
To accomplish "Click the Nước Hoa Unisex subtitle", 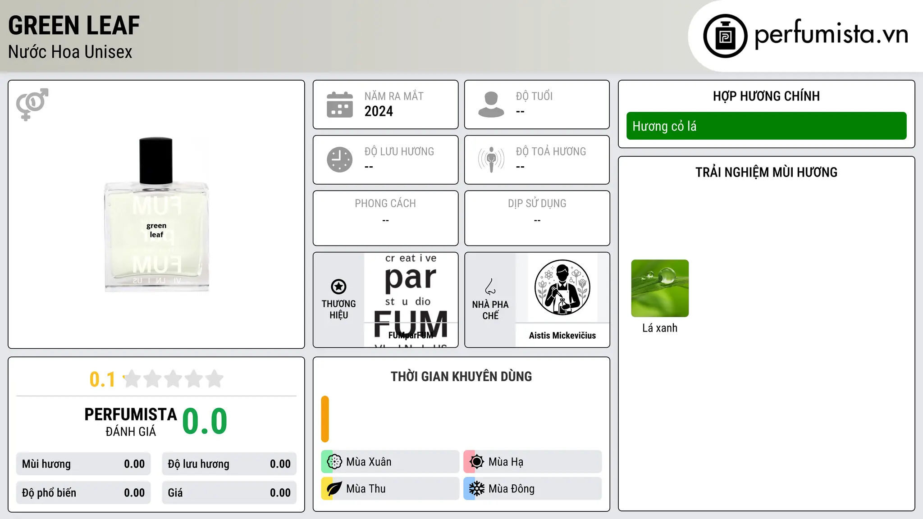I will 70,52.
